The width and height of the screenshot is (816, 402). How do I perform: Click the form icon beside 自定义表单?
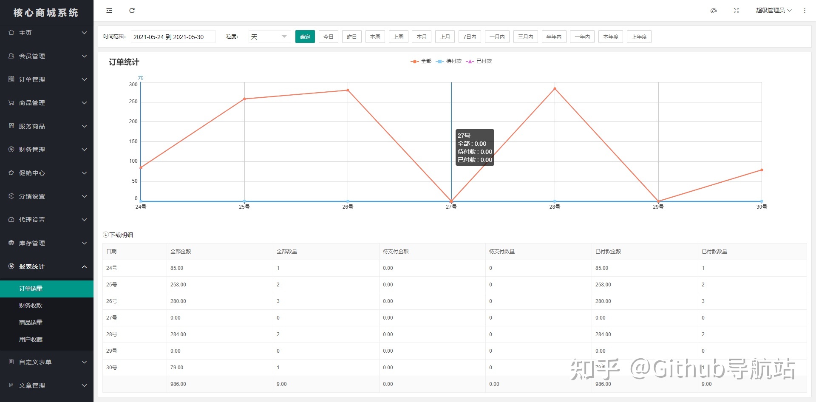tap(11, 362)
